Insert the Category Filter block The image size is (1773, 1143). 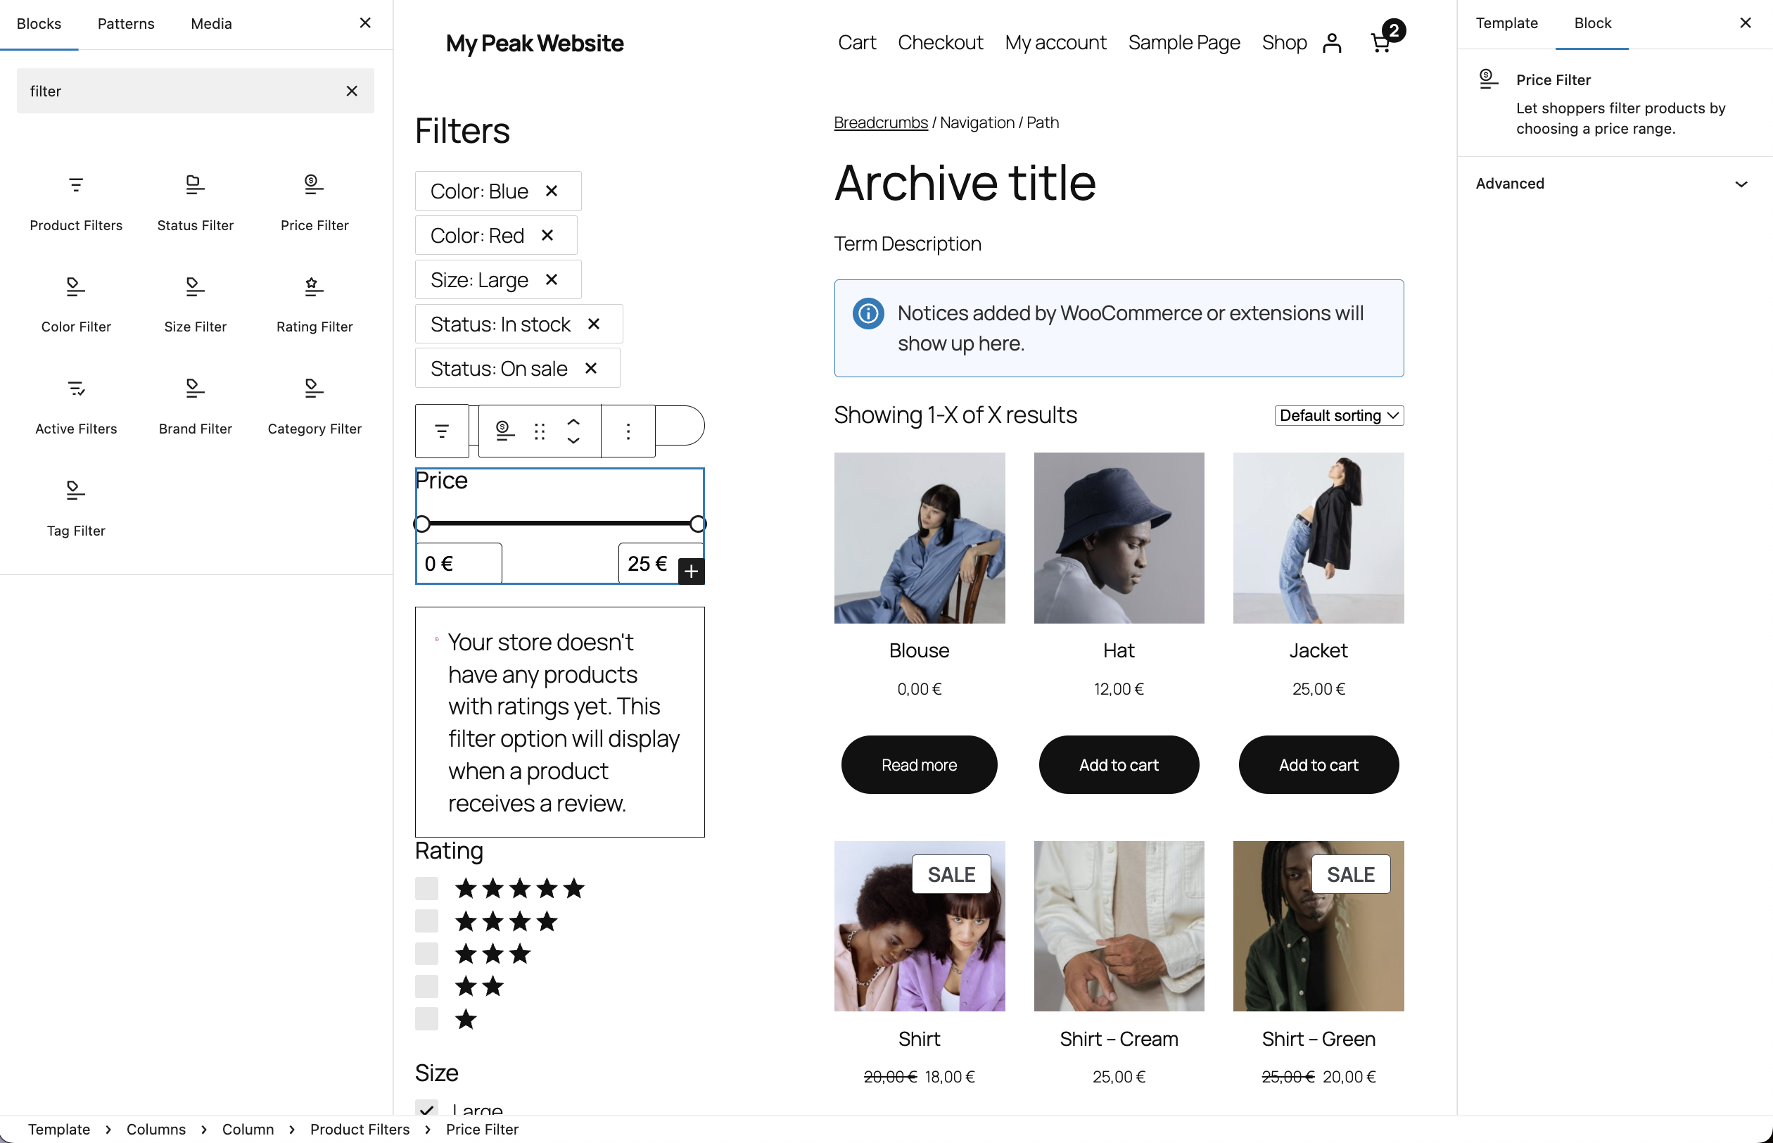[314, 405]
